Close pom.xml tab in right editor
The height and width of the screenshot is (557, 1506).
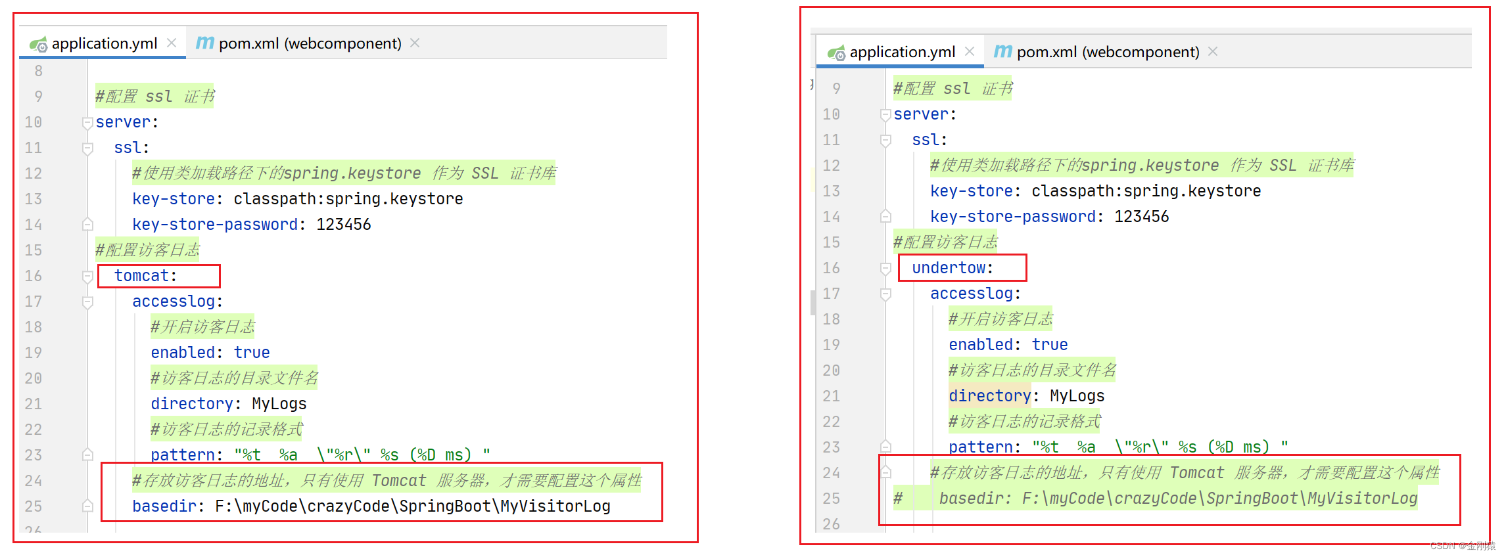[1213, 51]
